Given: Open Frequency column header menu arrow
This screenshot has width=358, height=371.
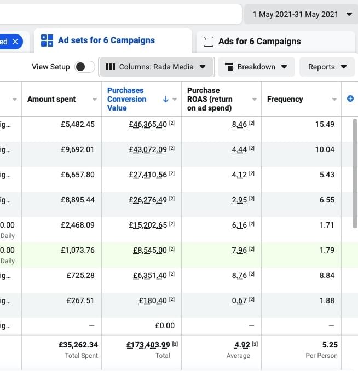Looking at the screenshot, I should 334,99.
